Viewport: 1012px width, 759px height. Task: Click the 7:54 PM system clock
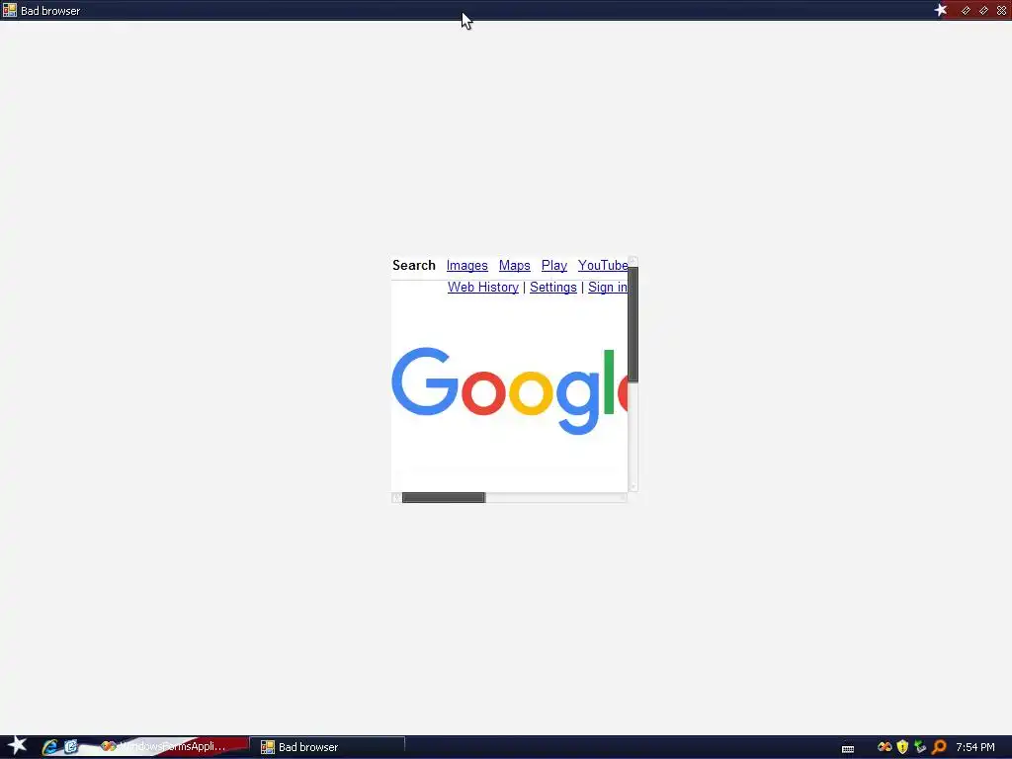(x=975, y=747)
